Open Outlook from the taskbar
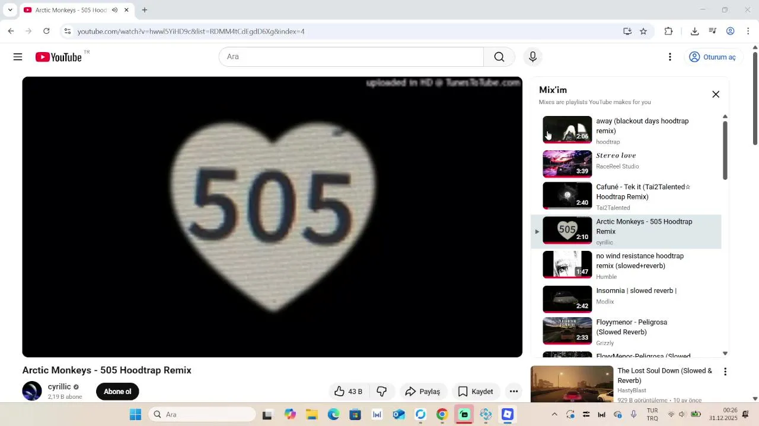 [398, 415]
